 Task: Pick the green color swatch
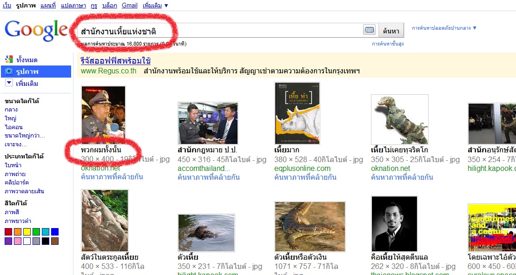(x=36, y=232)
